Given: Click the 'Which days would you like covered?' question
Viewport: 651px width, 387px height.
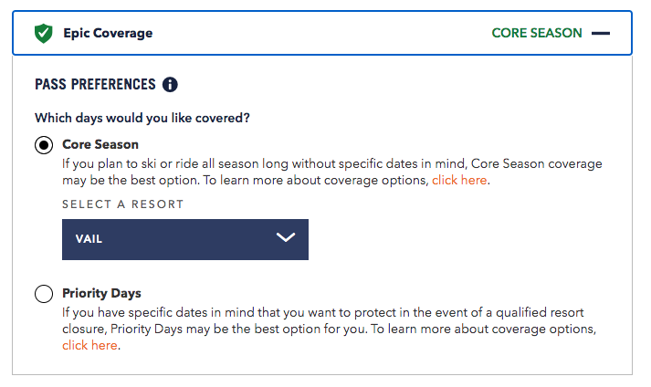Looking at the screenshot, I should point(142,118).
